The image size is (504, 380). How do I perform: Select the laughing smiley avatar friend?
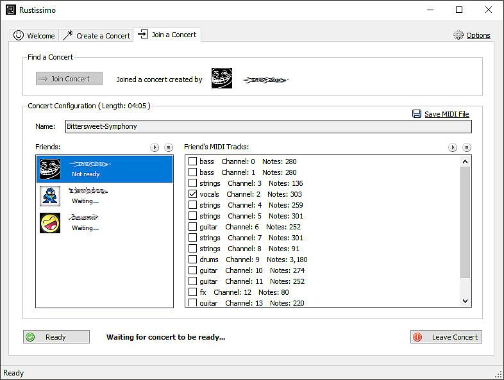click(x=50, y=223)
